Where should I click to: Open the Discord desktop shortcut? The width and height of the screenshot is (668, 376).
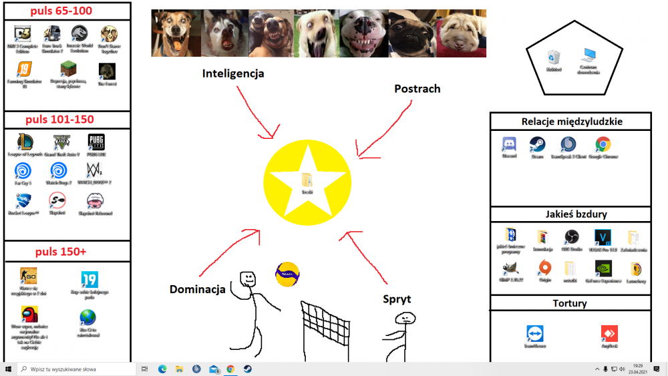point(509,145)
